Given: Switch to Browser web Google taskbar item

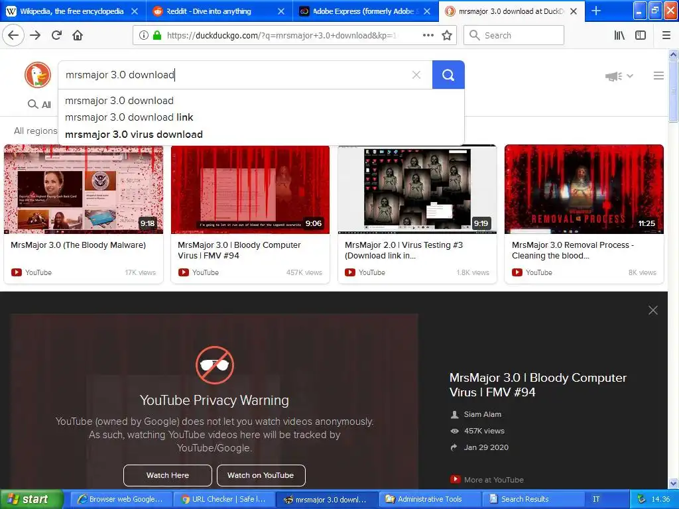Looking at the screenshot, I should 121,499.
